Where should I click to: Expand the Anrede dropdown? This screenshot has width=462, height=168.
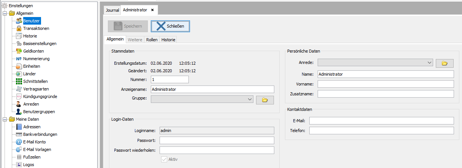pos(429,62)
